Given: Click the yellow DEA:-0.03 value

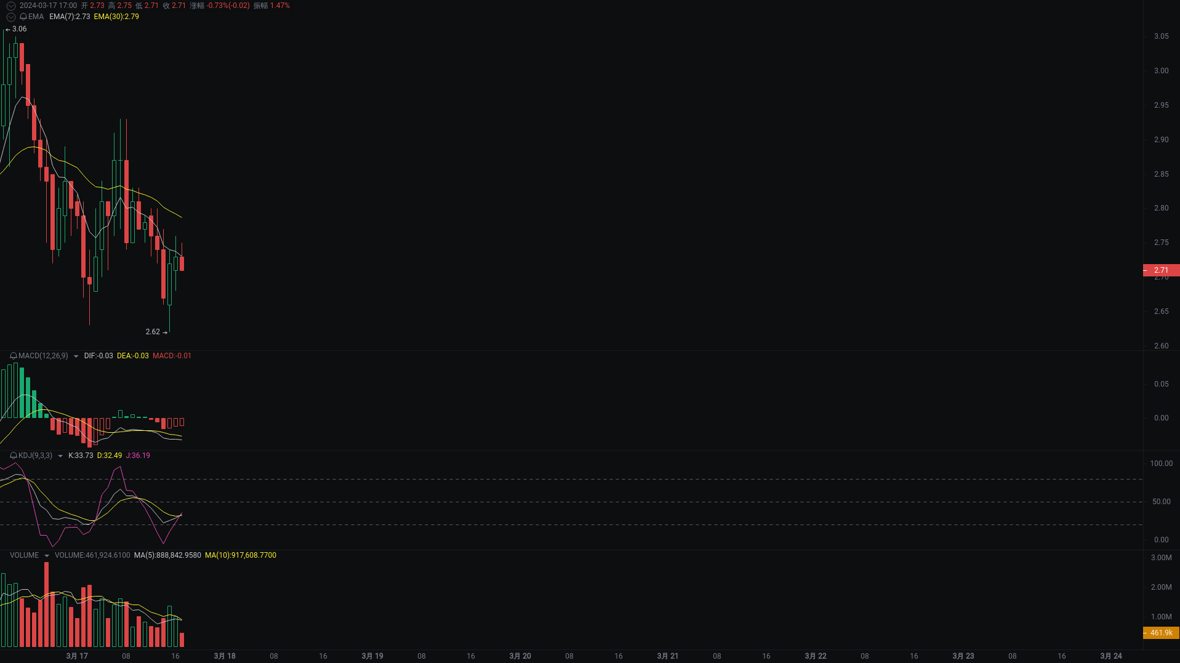Looking at the screenshot, I should coord(133,356).
